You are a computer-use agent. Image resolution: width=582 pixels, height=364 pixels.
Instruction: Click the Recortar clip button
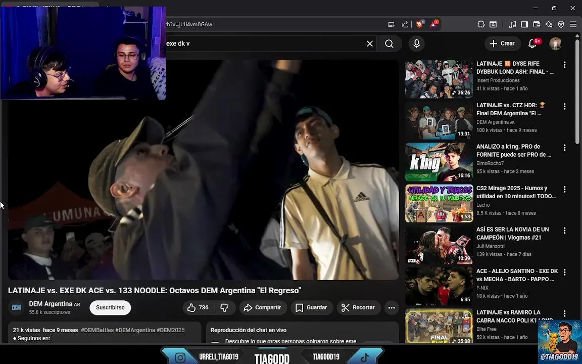(358, 307)
